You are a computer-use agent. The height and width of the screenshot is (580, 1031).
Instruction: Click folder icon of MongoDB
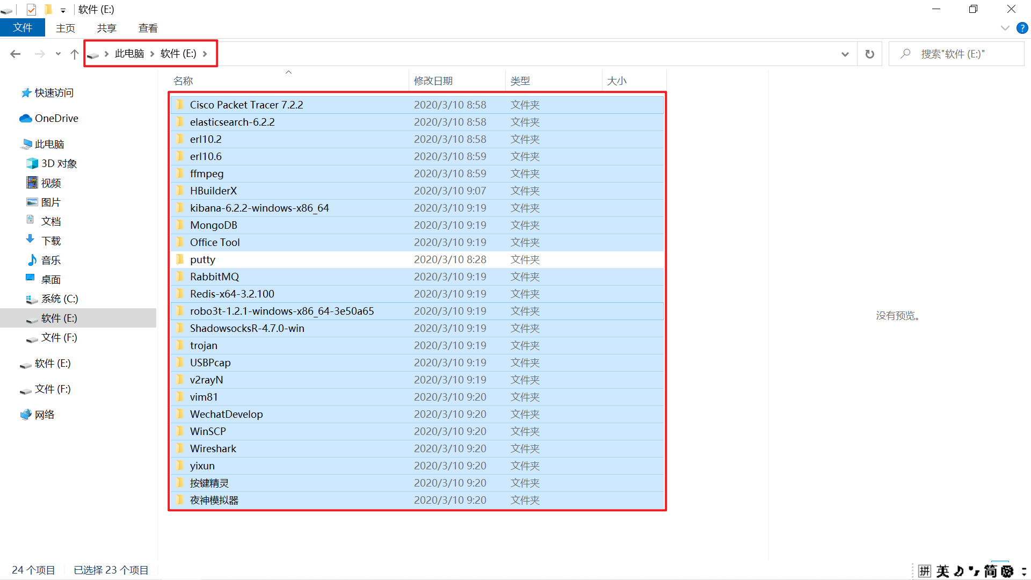click(x=180, y=225)
